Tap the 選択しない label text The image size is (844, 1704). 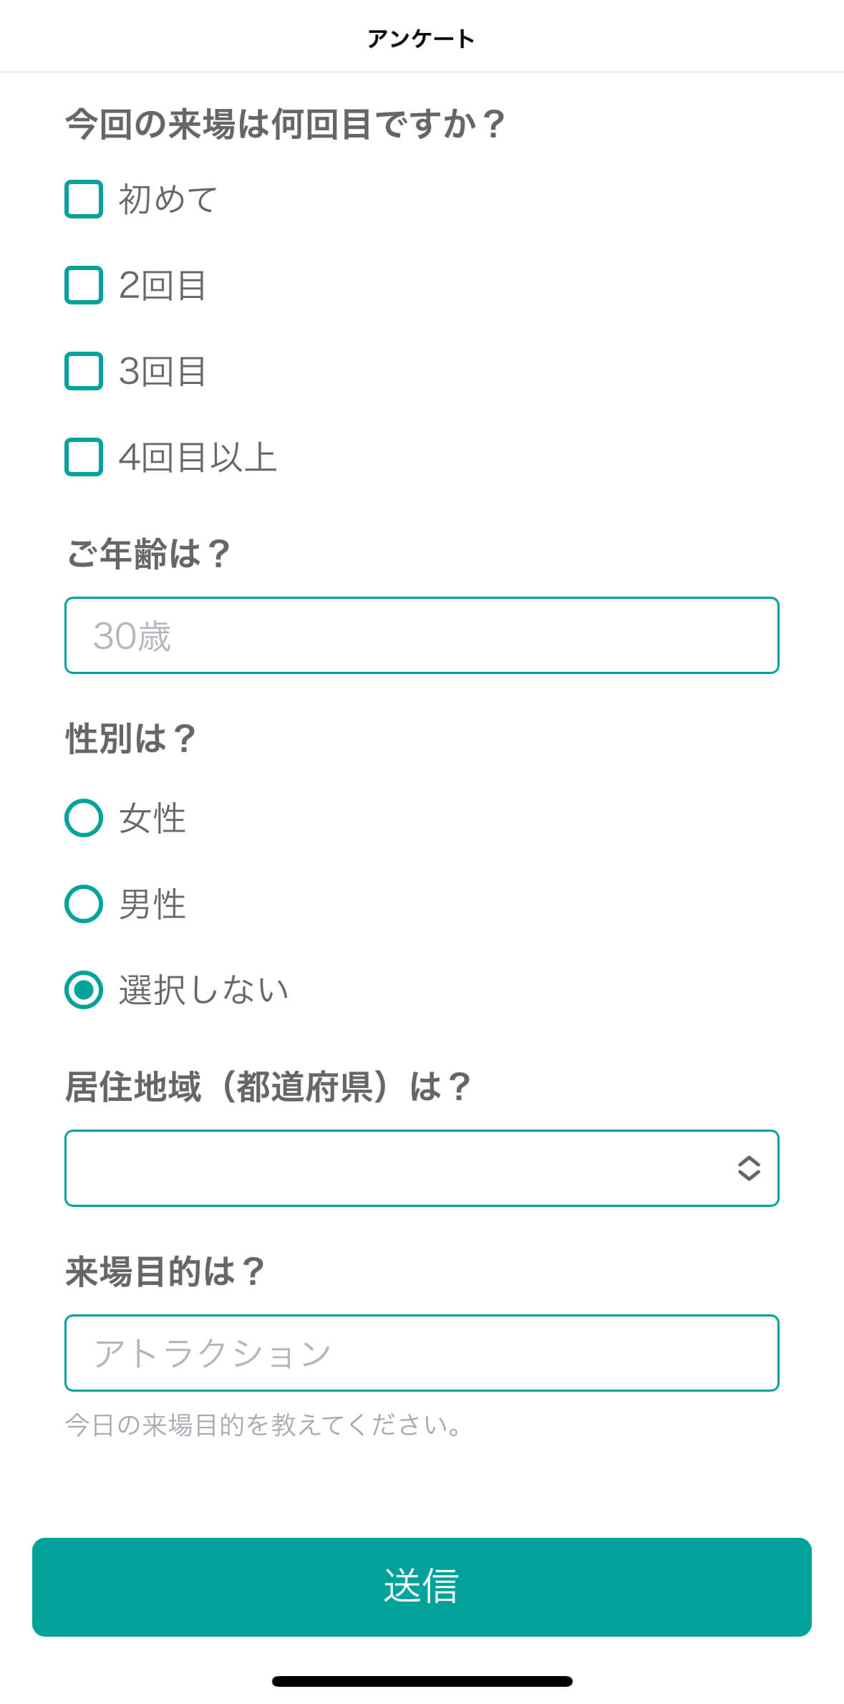click(204, 990)
